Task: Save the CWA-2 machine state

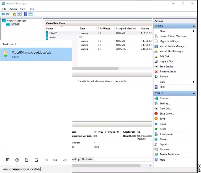Action: coord(162,119)
